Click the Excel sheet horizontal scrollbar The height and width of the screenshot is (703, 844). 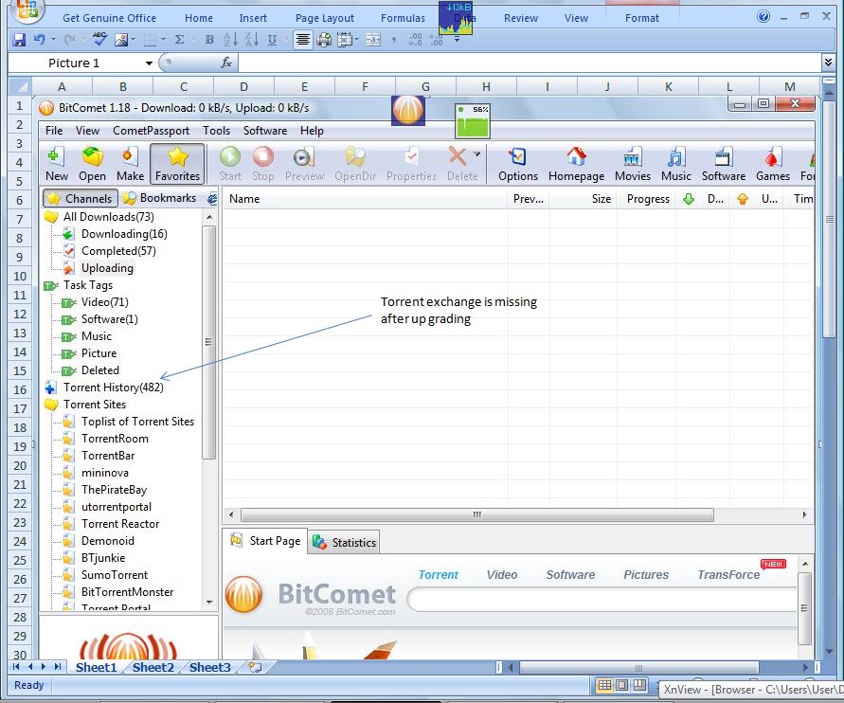(638, 668)
